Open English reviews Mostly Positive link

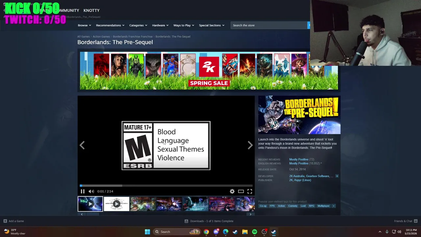pyautogui.click(x=299, y=164)
